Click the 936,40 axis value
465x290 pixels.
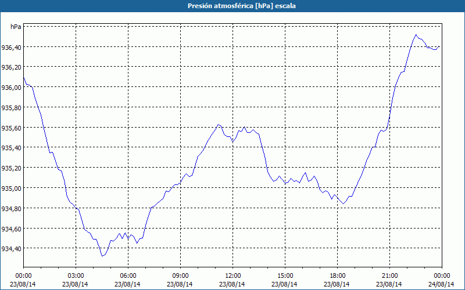11,48
